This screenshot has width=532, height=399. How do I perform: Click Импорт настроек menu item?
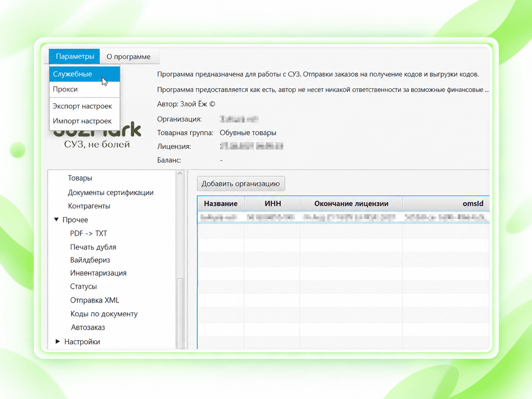[85, 121]
